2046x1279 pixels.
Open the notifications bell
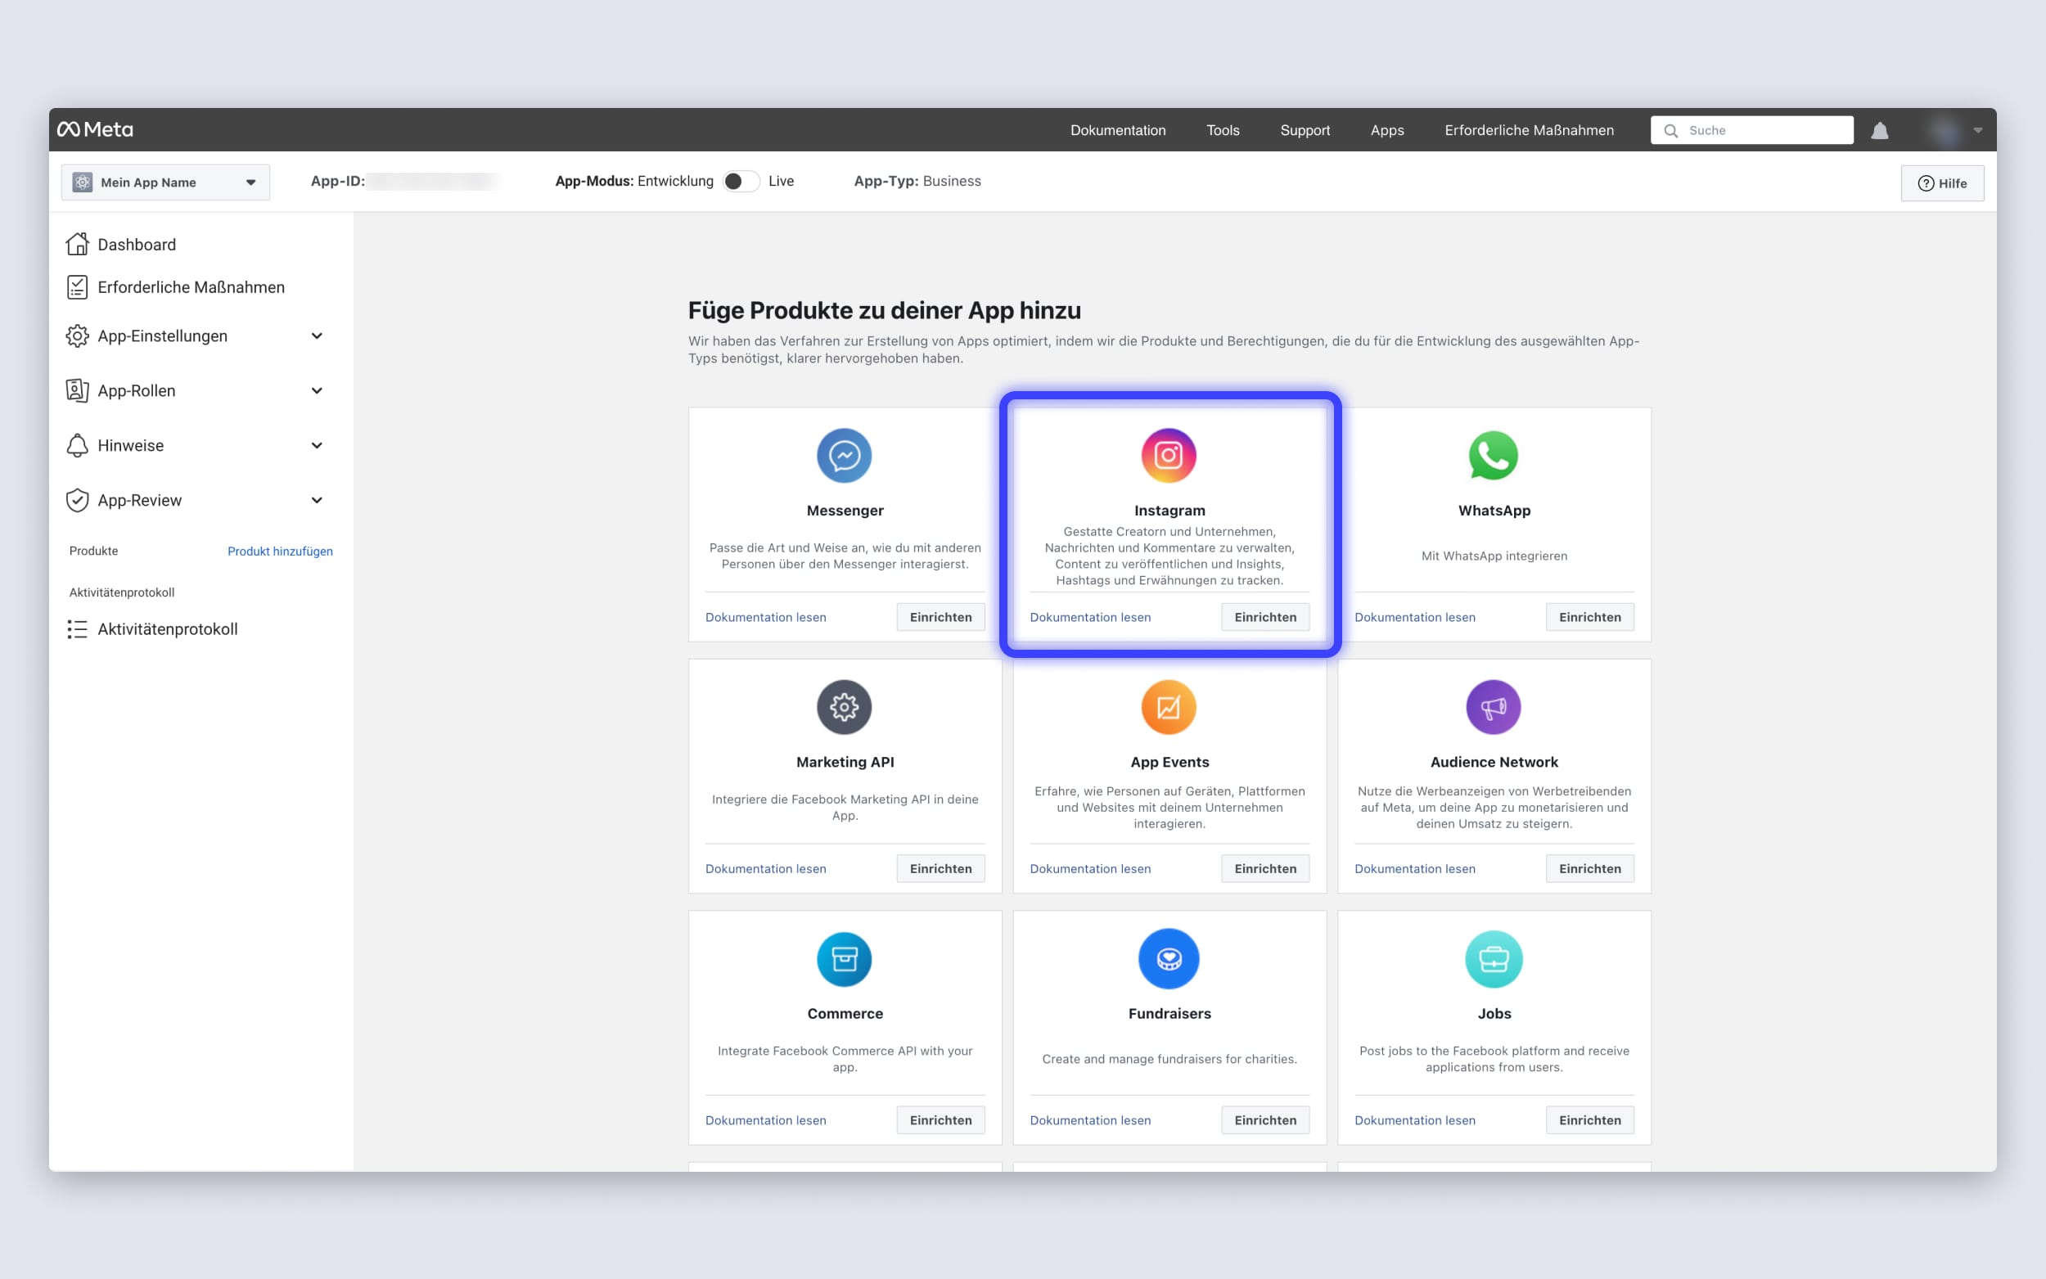(x=1879, y=130)
